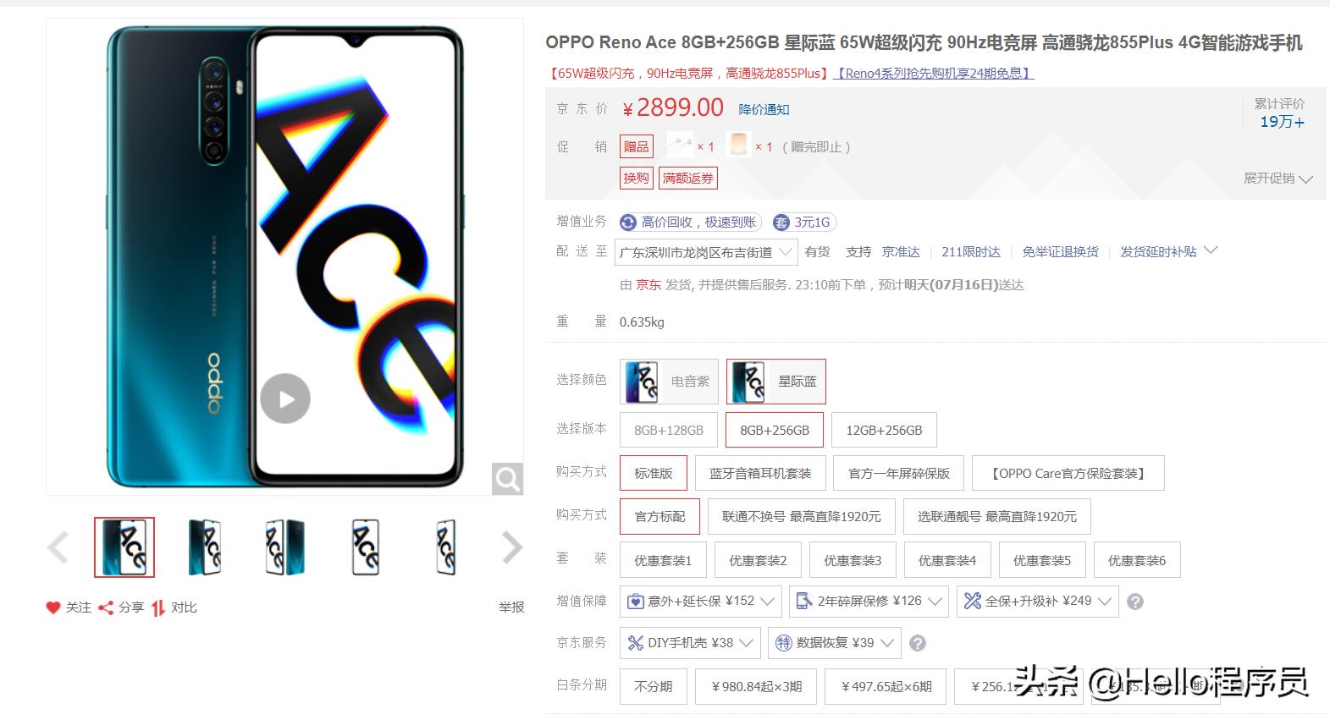Click the 降价通知 price alert link
Image resolution: width=1330 pixels, height=720 pixels.
764,109
